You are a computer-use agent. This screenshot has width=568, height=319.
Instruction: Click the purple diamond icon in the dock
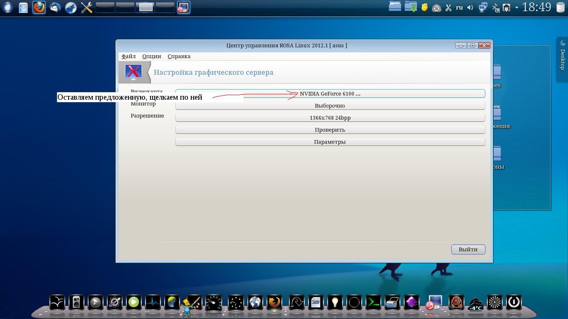[x=412, y=302]
